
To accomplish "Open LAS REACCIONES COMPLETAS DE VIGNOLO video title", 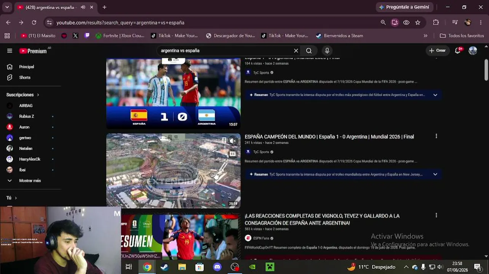I will click(x=322, y=220).
